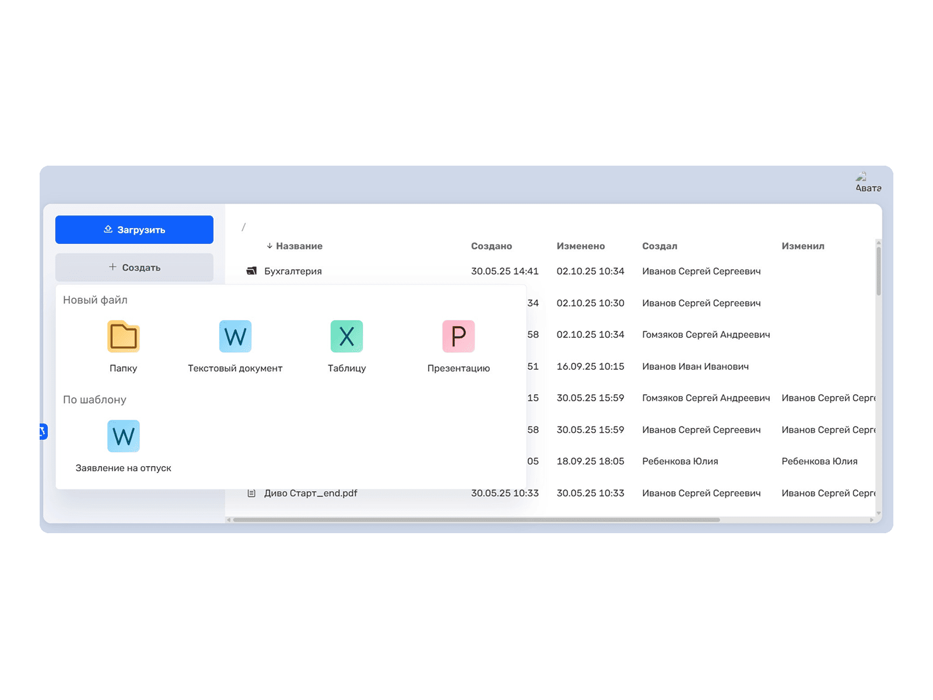Sort by Название column header
Screen dimensions: 933x700
pyautogui.click(x=299, y=246)
